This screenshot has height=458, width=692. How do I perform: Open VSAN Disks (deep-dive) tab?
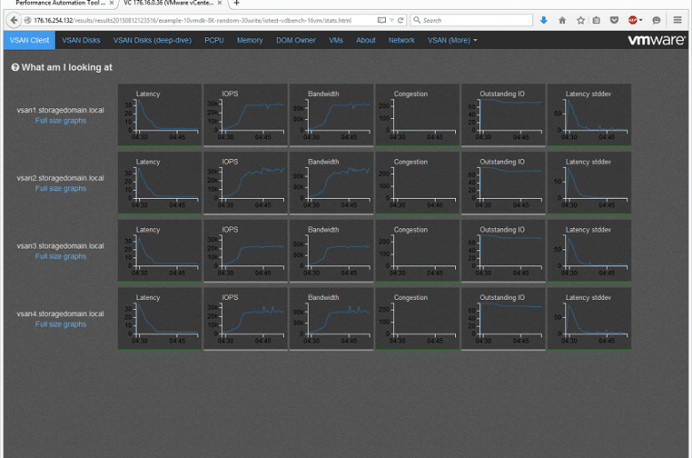[x=153, y=40]
